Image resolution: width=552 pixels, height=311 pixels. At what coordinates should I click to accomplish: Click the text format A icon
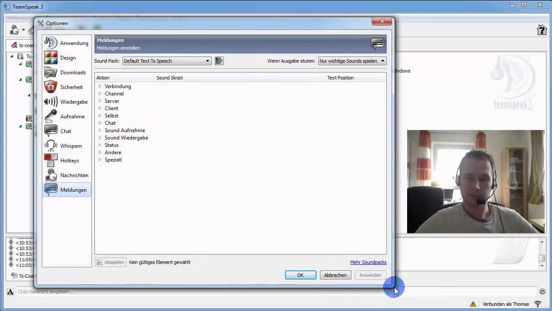10,292
